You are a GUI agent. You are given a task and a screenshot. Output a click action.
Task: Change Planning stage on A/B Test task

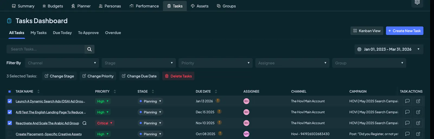(x=150, y=112)
